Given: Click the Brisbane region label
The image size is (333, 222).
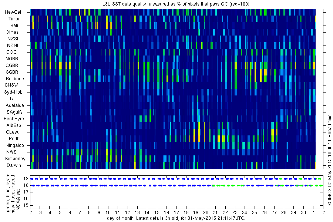Looking at the screenshot, I should (x=15, y=78).
